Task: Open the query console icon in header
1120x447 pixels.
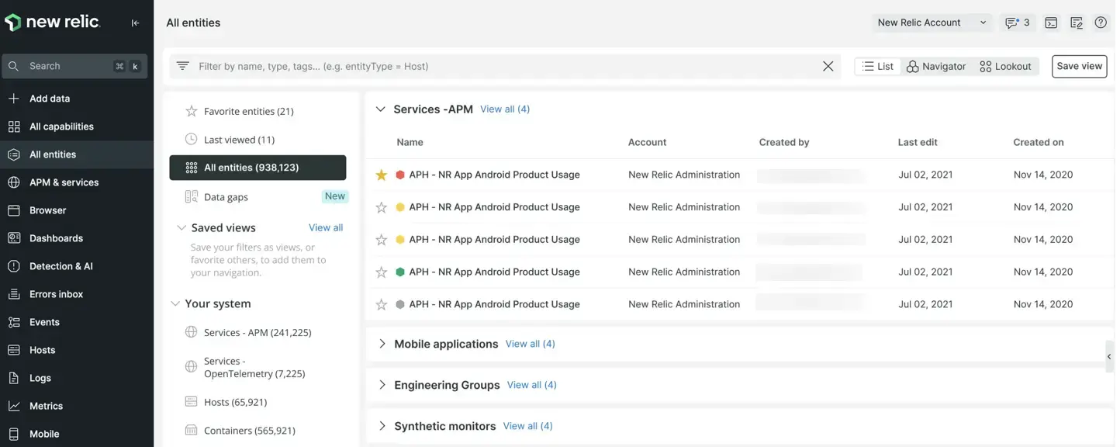Action: point(1051,23)
